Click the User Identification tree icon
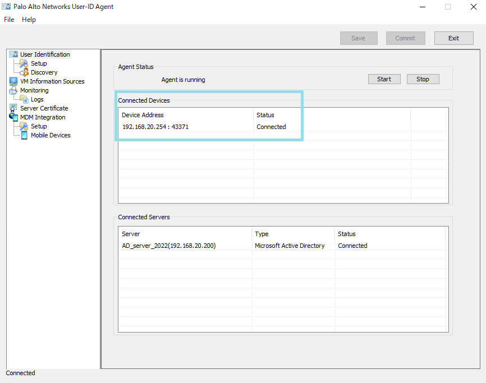 [13, 54]
